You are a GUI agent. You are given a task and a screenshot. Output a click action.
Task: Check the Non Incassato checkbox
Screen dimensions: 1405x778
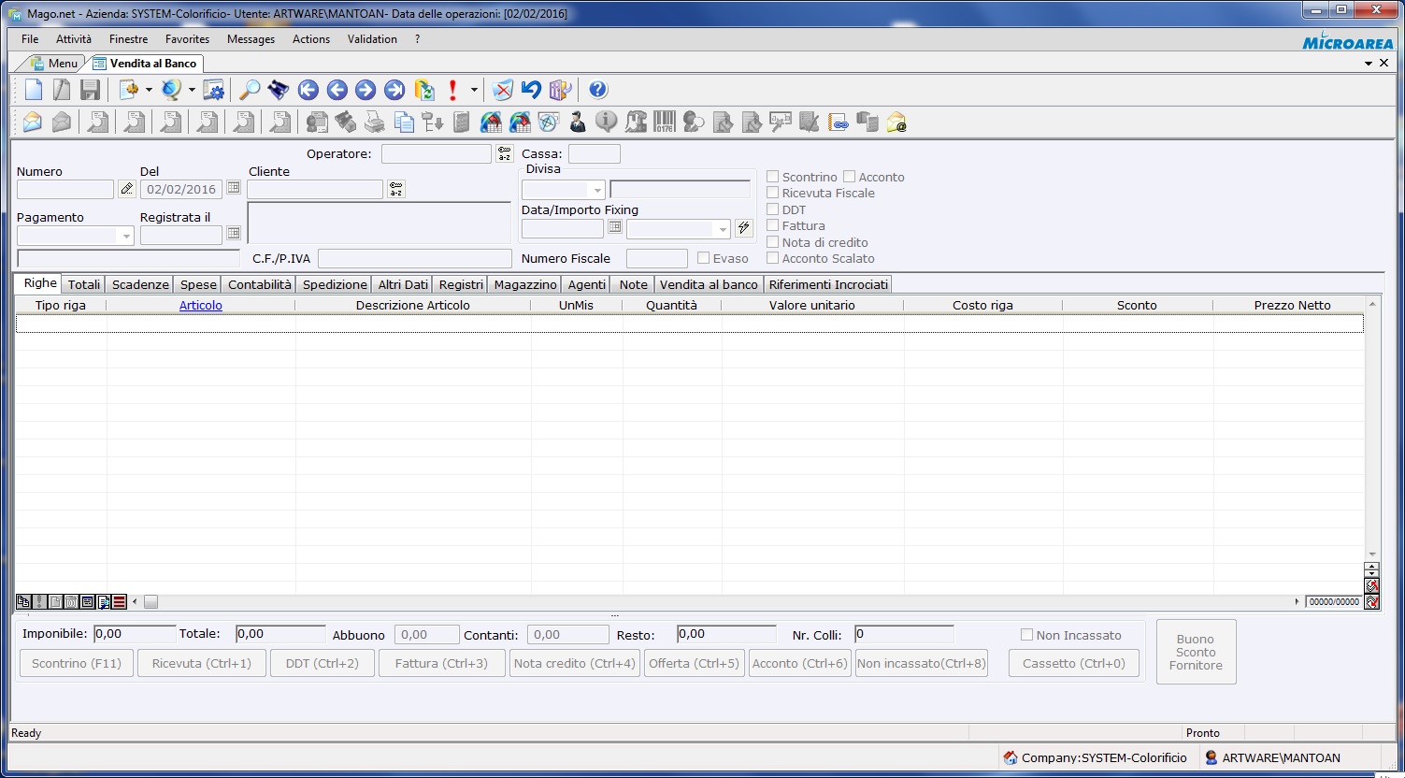[x=1026, y=635]
